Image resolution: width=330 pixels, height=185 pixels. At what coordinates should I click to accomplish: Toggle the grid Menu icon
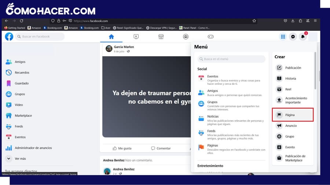(283, 37)
